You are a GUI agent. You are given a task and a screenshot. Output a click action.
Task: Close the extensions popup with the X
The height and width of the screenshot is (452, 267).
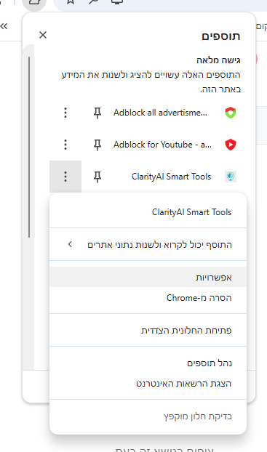43,35
